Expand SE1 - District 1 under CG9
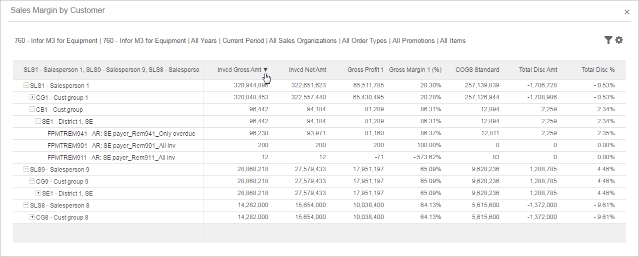The height and width of the screenshot is (257, 639). click(x=38, y=193)
